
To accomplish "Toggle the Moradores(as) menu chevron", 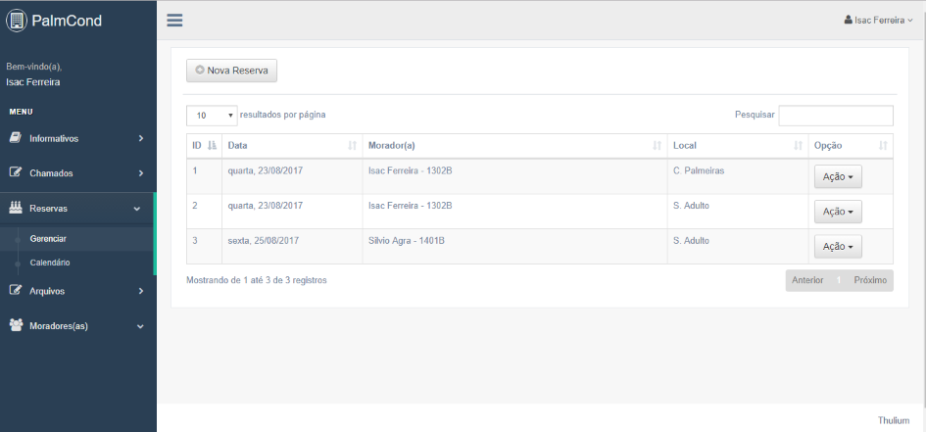I will point(140,326).
